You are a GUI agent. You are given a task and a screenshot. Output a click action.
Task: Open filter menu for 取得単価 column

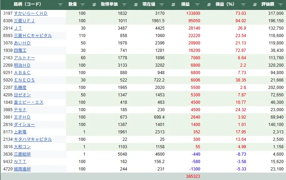click(124, 5)
